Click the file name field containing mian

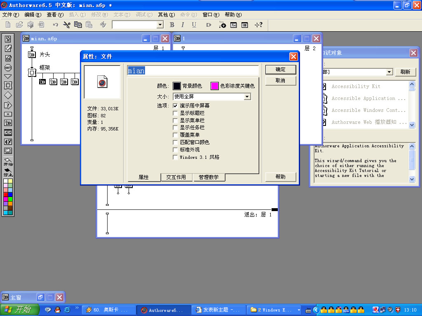pos(193,71)
